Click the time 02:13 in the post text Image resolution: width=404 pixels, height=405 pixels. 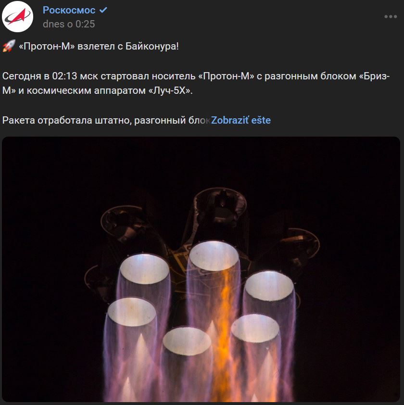(x=64, y=76)
